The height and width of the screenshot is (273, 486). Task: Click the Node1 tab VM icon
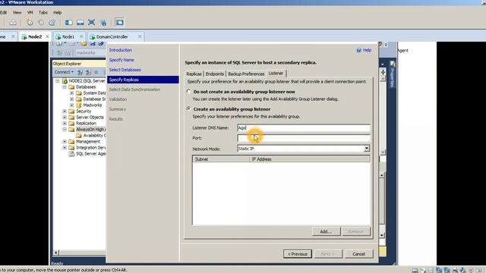(58, 37)
